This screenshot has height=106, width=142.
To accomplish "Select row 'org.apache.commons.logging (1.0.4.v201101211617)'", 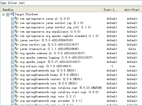I will 56,58.
